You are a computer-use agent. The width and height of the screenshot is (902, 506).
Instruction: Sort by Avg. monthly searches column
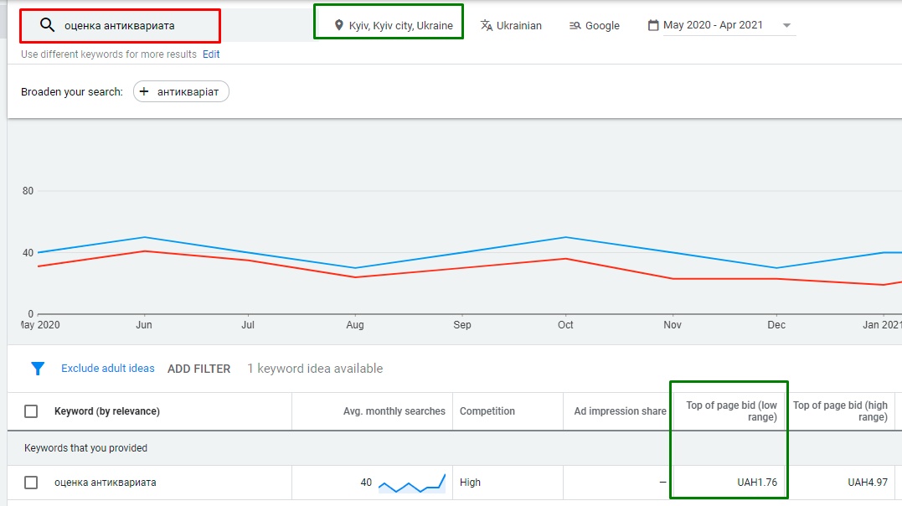click(x=394, y=411)
